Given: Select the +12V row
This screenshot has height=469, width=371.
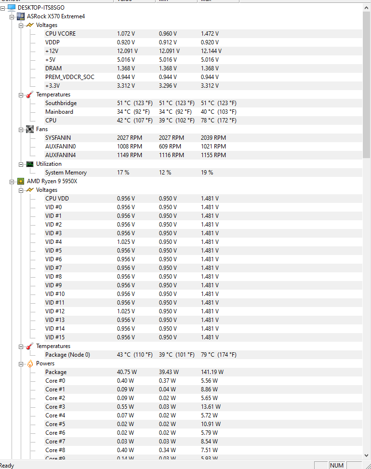Looking at the screenshot, I should pos(203,51).
